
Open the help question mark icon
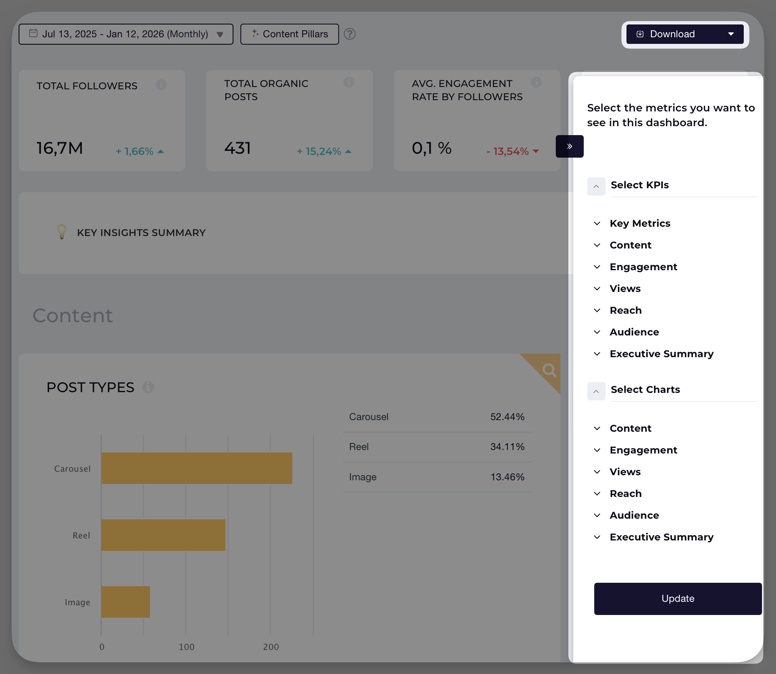tap(350, 34)
